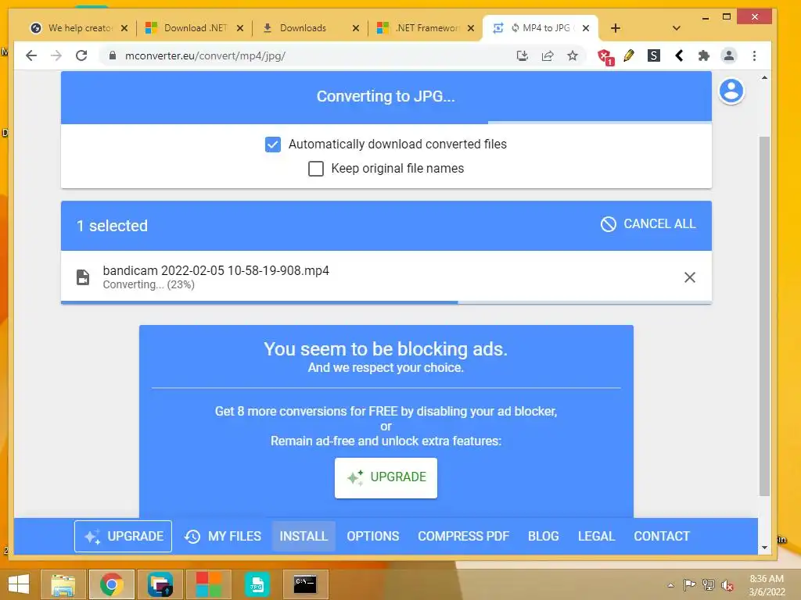
Task: Click the scrollbar down arrow
Action: (764, 548)
